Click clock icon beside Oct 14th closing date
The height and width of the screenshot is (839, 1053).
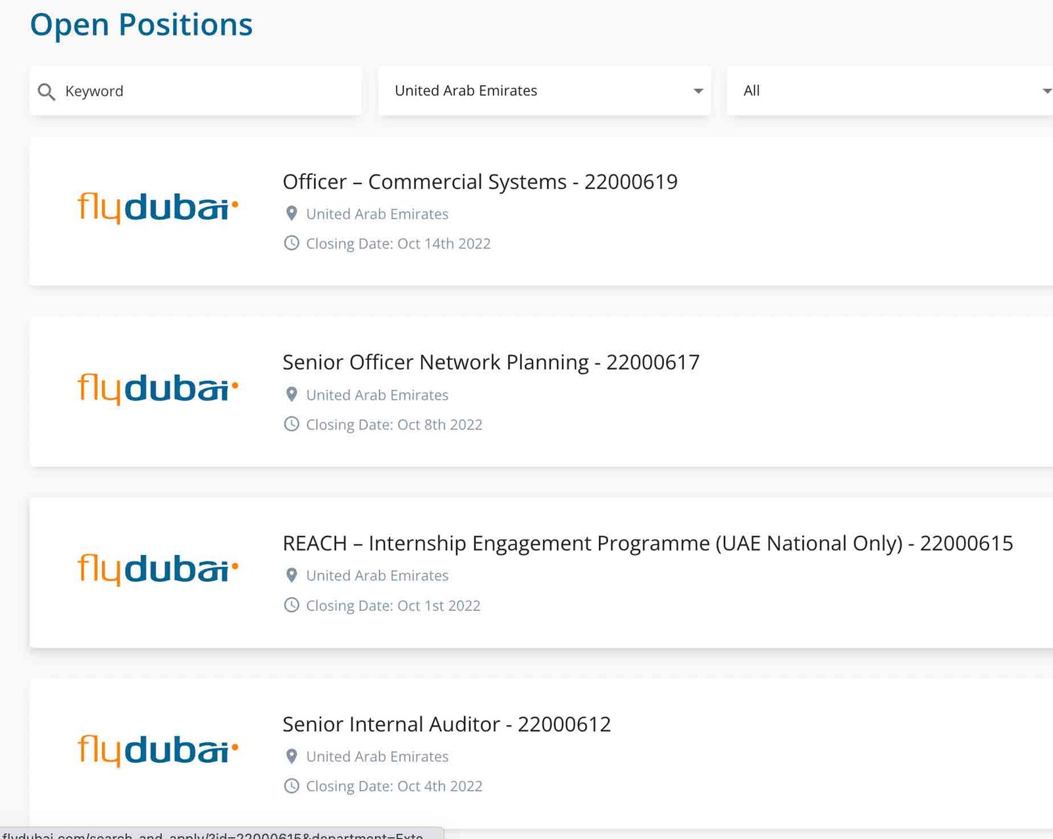pos(292,243)
